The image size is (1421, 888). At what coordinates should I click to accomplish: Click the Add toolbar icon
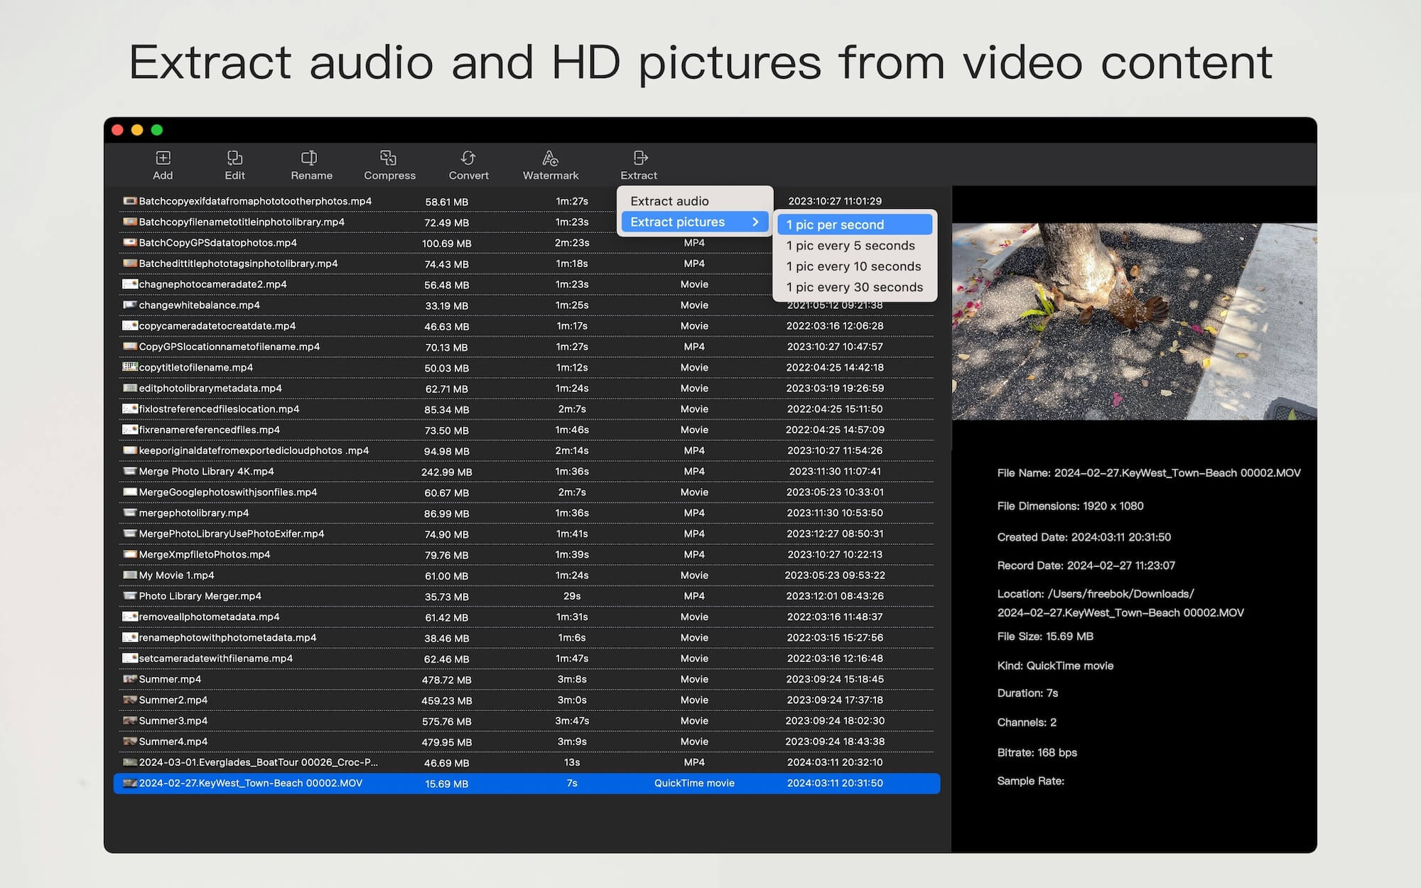tap(163, 158)
